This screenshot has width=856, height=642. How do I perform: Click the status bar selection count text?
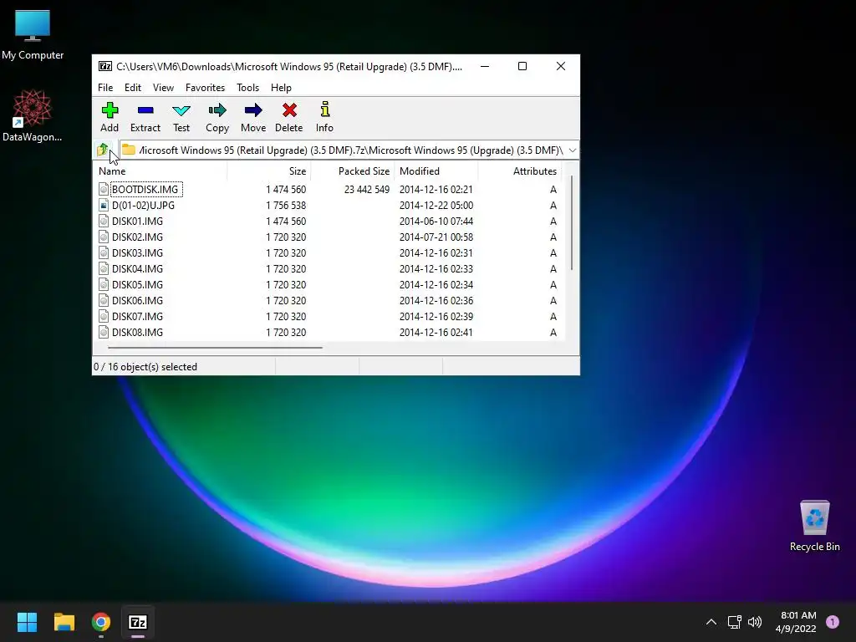tap(145, 367)
